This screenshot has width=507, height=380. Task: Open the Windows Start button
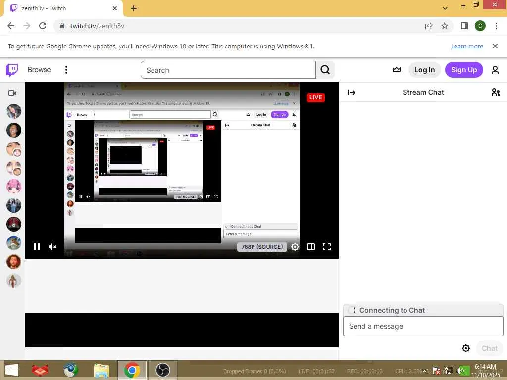click(12, 370)
